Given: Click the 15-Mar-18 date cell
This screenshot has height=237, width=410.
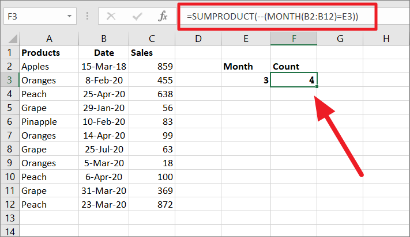Looking at the screenshot, I should click(x=104, y=66).
